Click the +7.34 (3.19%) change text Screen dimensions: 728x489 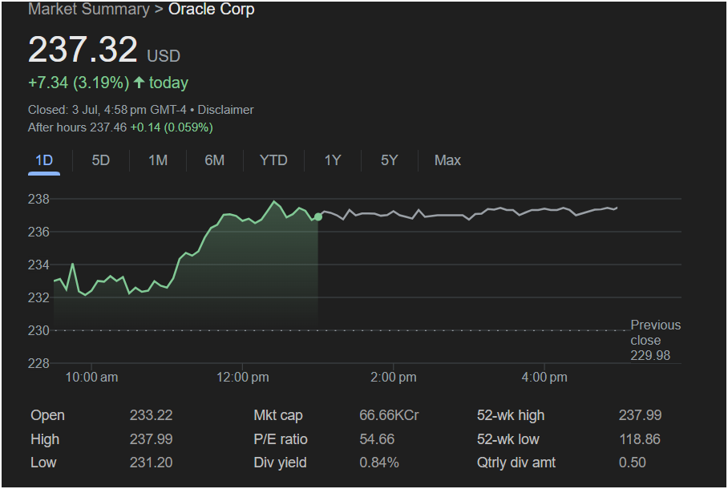(79, 83)
